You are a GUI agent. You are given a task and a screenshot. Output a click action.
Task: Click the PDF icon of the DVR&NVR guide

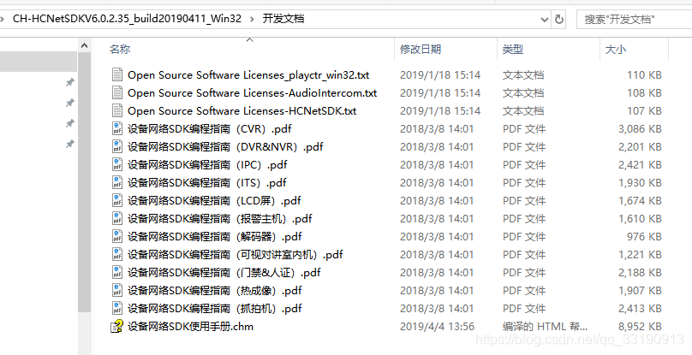(117, 147)
